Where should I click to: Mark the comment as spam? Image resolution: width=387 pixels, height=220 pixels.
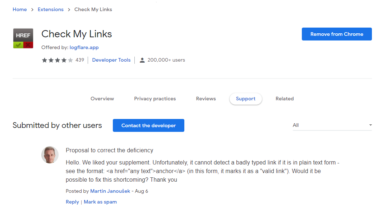(x=100, y=202)
